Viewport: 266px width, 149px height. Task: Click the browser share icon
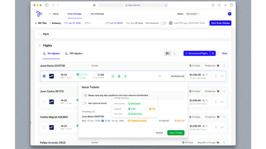pos(219,5)
